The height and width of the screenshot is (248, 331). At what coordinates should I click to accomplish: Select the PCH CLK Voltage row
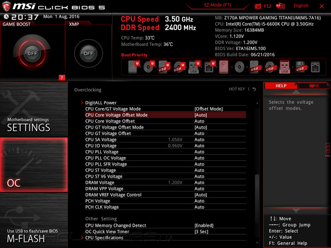(x=165, y=207)
